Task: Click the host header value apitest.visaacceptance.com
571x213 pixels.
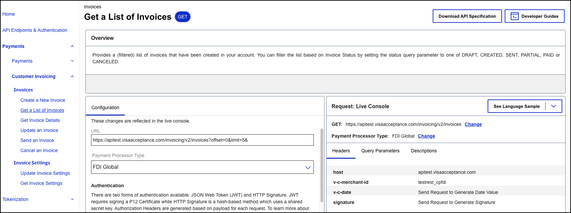Action: click(x=447, y=172)
